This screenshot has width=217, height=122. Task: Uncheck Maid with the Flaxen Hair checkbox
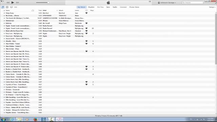point(4,31)
